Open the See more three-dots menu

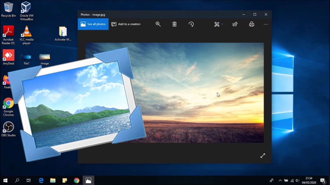266,24
